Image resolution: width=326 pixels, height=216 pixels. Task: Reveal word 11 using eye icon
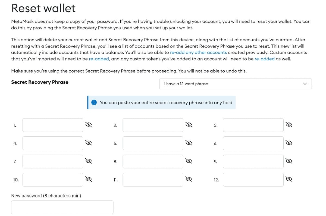point(189,179)
